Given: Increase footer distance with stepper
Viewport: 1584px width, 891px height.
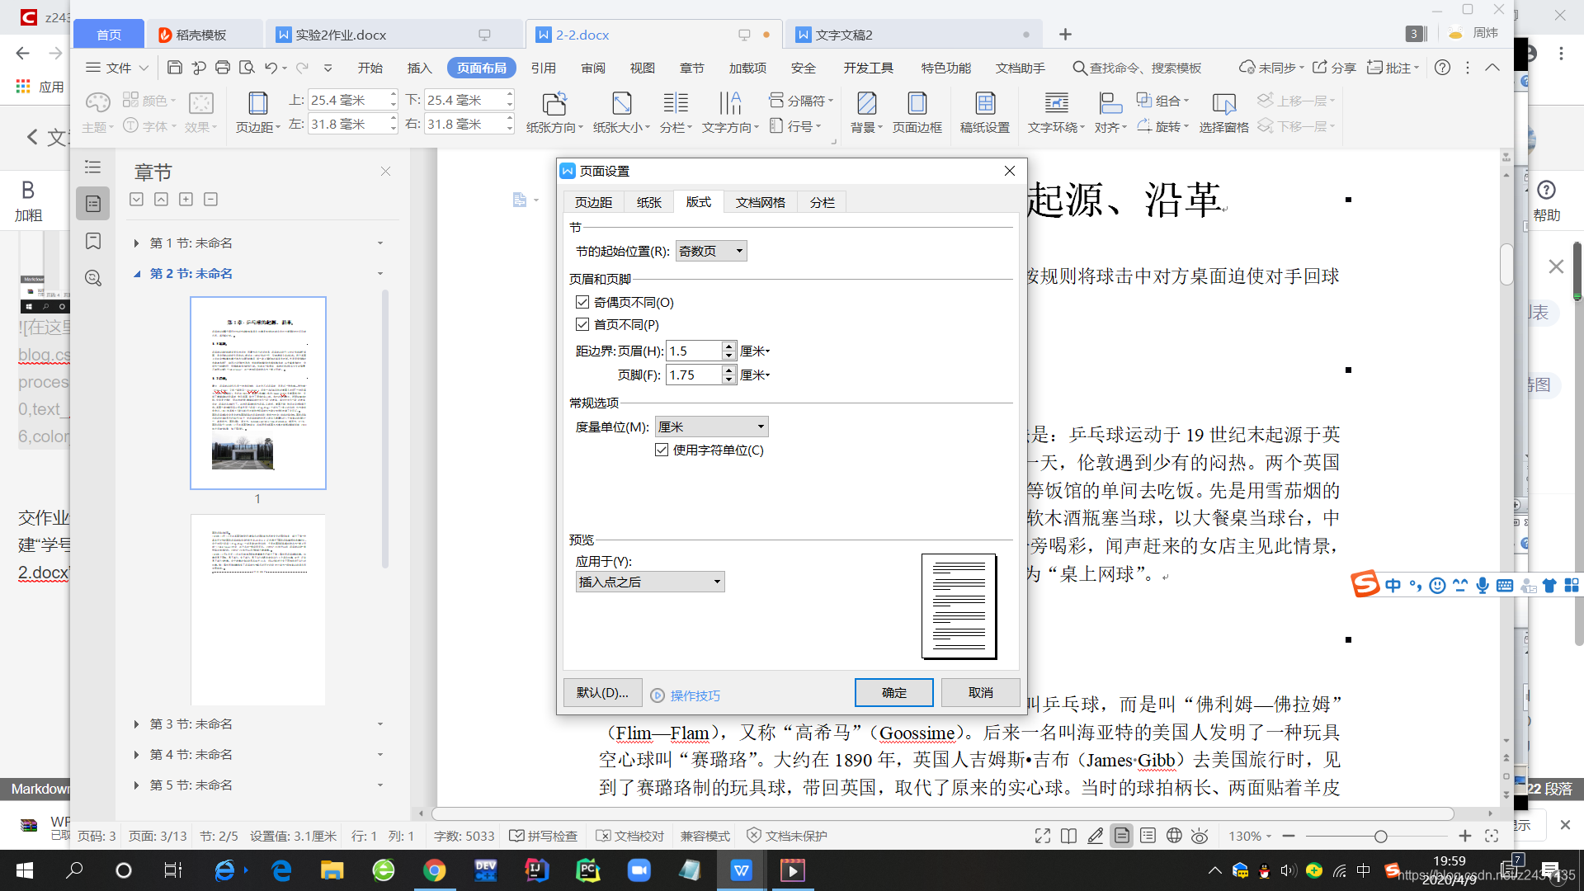Looking at the screenshot, I should [729, 370].
